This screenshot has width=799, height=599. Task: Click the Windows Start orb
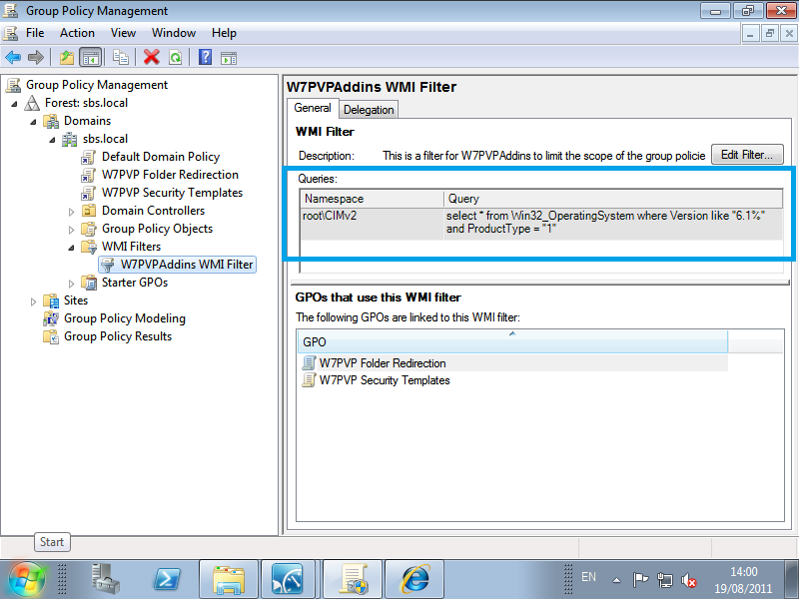[x=26, y=579]
